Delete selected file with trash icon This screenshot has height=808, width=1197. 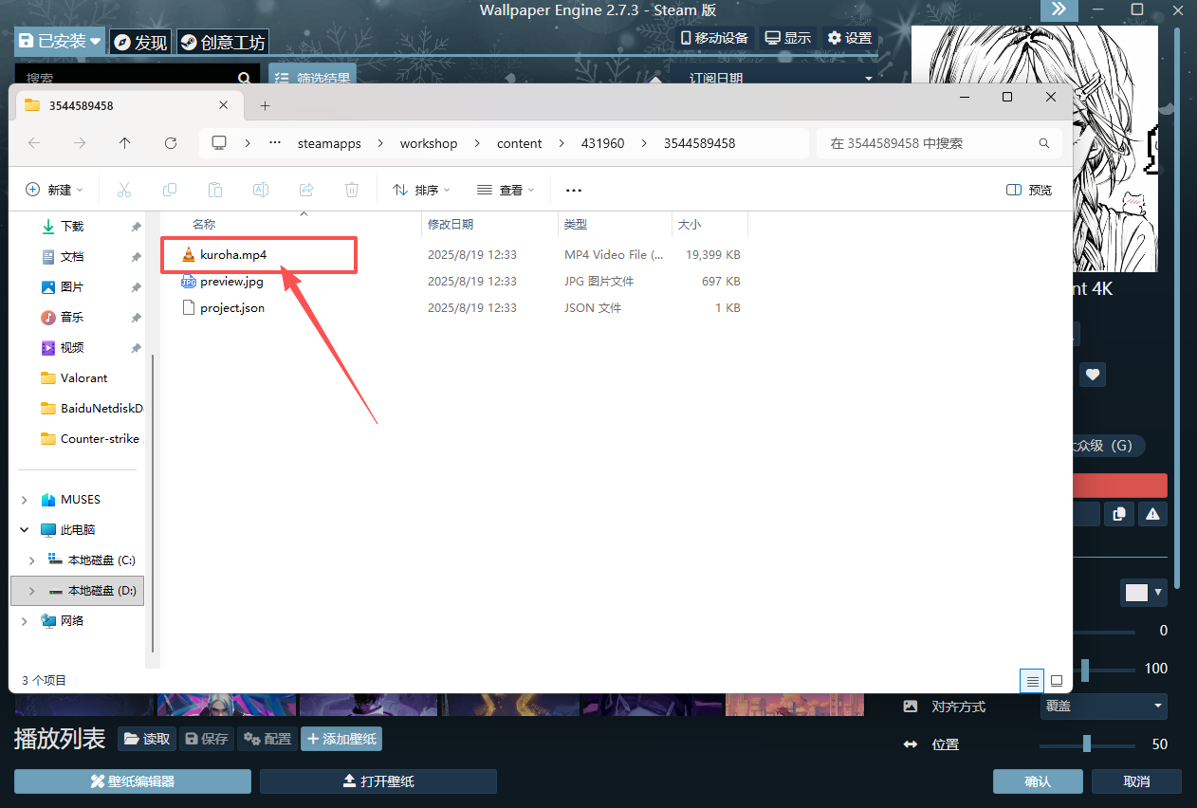pos(352,190)
